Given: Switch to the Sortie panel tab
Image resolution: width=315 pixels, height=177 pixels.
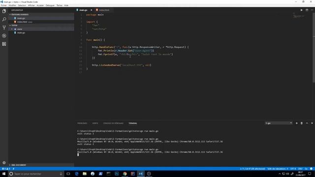Looking at the screenshot, I should [95, 123].
